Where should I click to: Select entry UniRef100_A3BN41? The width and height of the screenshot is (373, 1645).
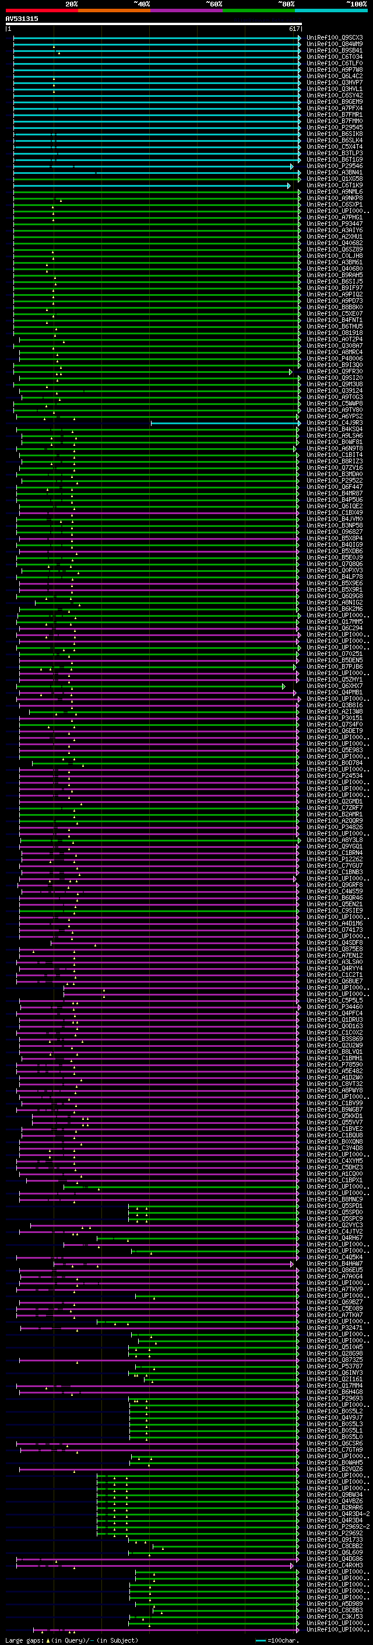tap(335, 172)
